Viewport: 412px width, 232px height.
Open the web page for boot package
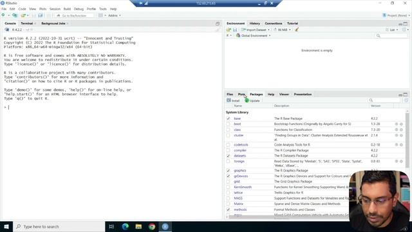pyautogui.click(x=397, y=124)
